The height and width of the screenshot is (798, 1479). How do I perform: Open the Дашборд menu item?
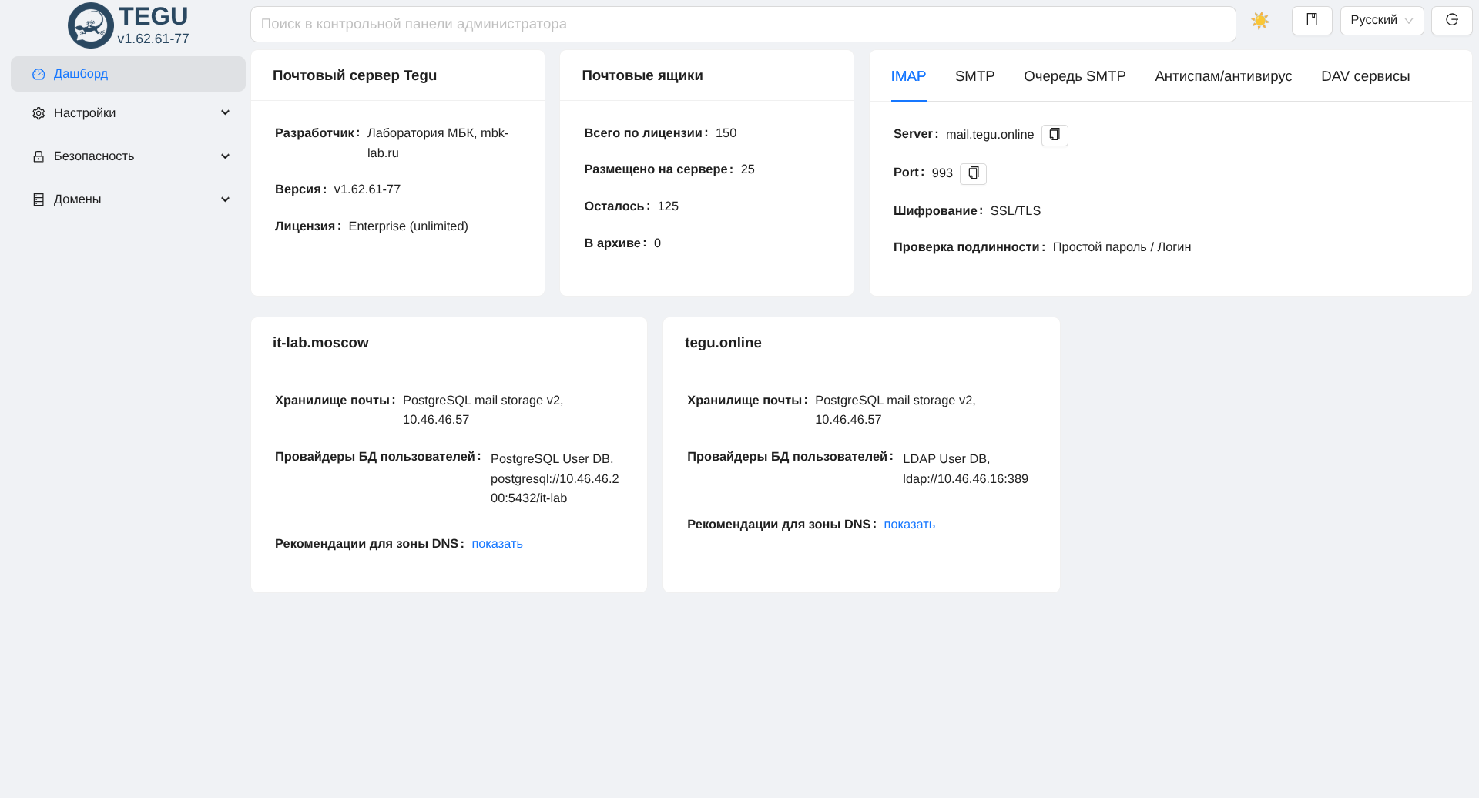(x=128, y=74)
